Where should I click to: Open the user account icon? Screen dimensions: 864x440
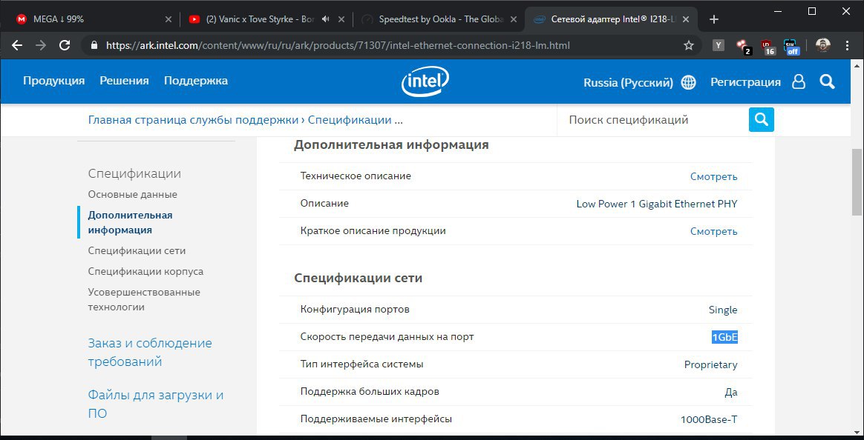pyautogui.click(x=799, y=82)
